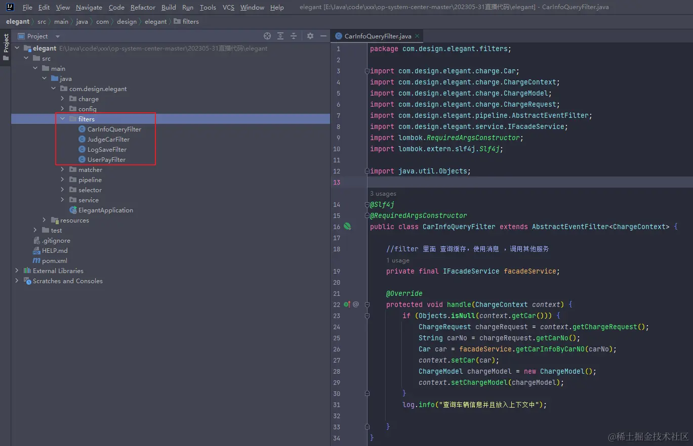Screen dimensions: 693x446
Task: Expand Scratches and Consoles node
Action: (x=17, y=281)
